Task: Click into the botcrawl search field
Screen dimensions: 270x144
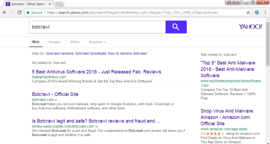Action: [97, 27]
